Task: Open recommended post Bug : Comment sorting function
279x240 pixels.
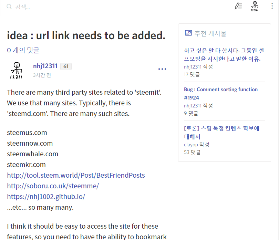Action: [221, 94]
